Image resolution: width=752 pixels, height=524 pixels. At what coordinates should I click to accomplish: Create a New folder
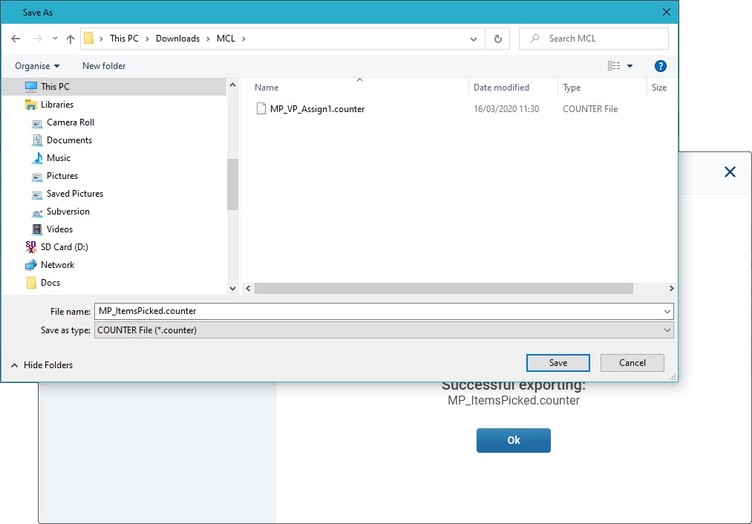104,66
